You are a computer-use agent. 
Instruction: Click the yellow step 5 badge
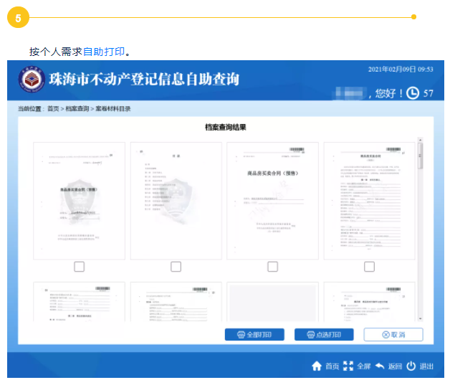(x=18, y=17)
